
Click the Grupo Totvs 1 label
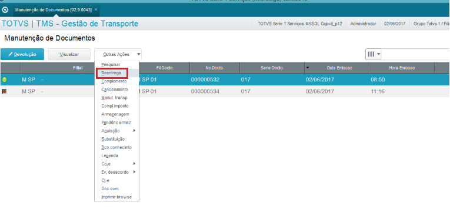[431, 24]
